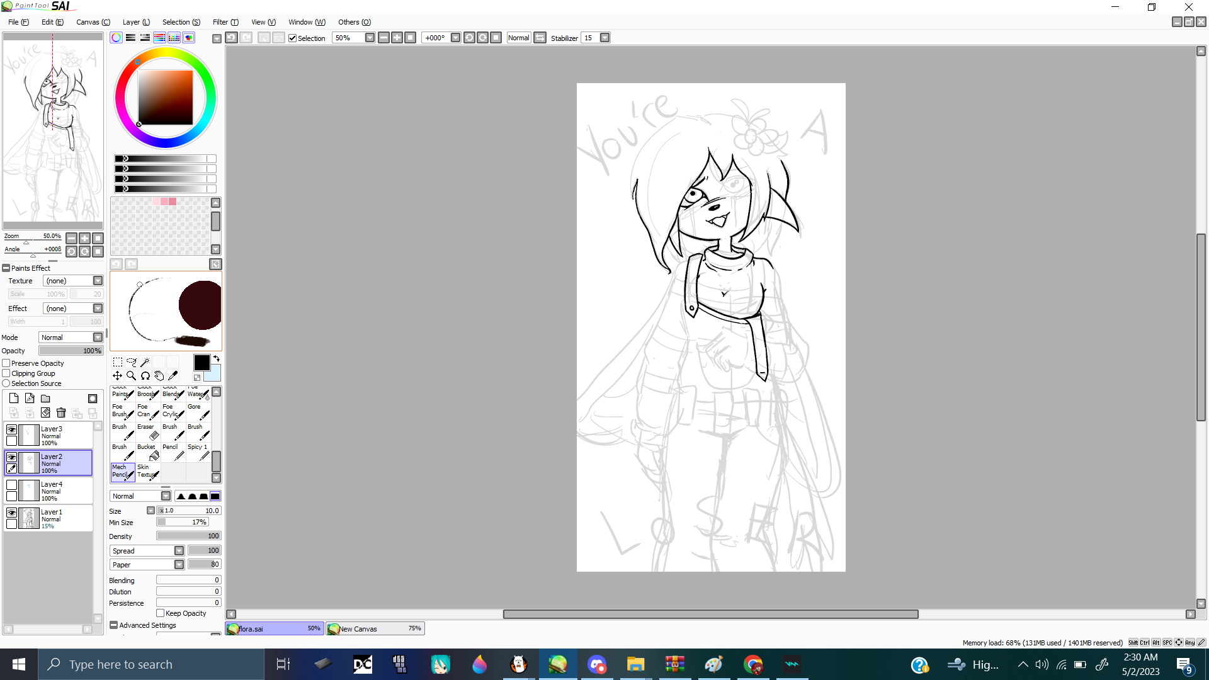Image resolution: width=1209 pixels, height=680 pixels.
Task: Pick the Eyedropper color picker tool
Action: click(x=173, y=376)
